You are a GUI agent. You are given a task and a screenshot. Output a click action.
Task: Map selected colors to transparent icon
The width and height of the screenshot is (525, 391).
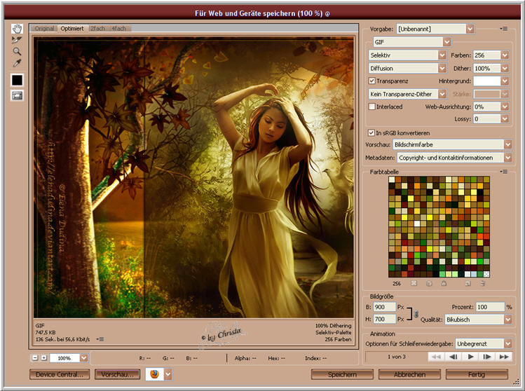tap(414, 283)
